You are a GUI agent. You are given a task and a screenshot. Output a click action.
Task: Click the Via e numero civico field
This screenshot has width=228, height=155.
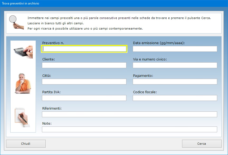click(x=175, y=65)
